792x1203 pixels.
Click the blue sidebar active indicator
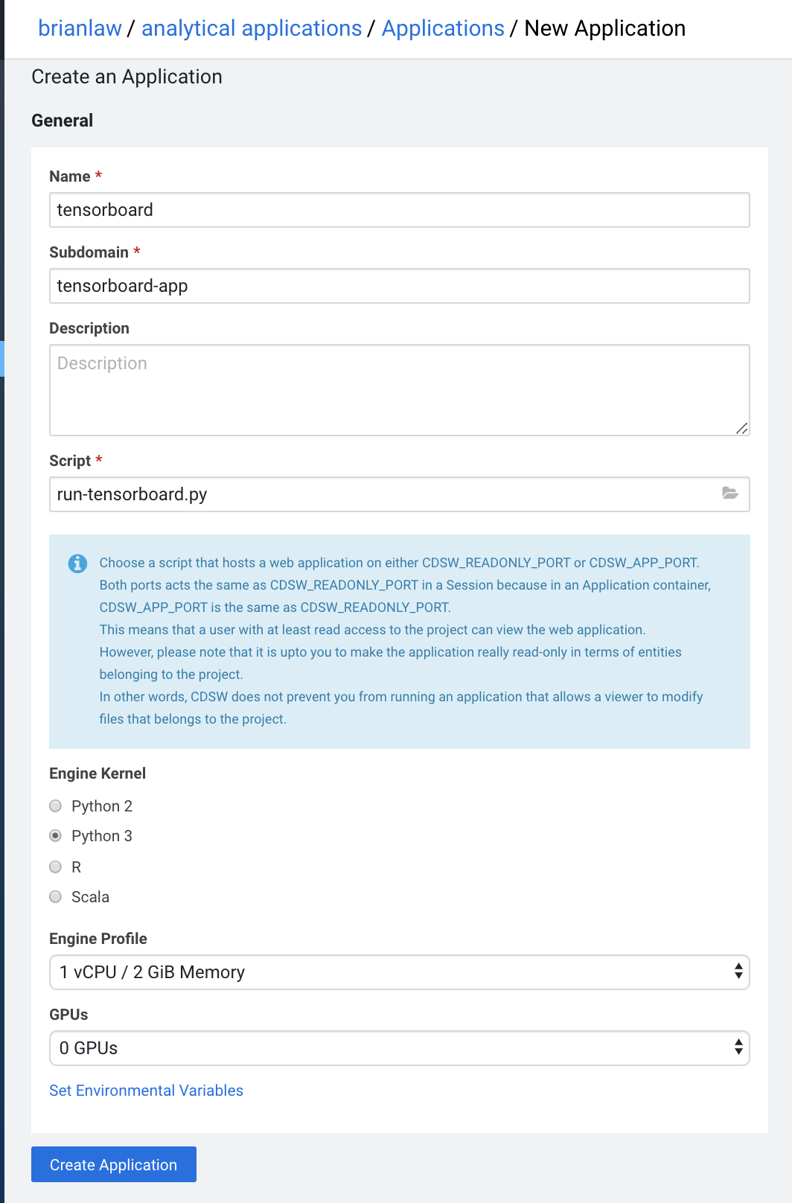2,359
